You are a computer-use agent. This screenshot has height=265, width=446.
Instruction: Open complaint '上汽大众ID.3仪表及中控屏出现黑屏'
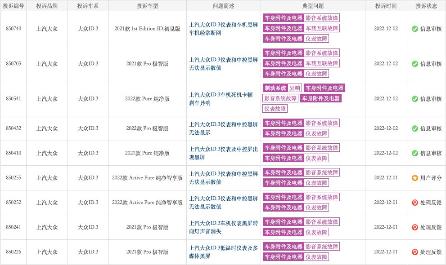click(223, 153)
